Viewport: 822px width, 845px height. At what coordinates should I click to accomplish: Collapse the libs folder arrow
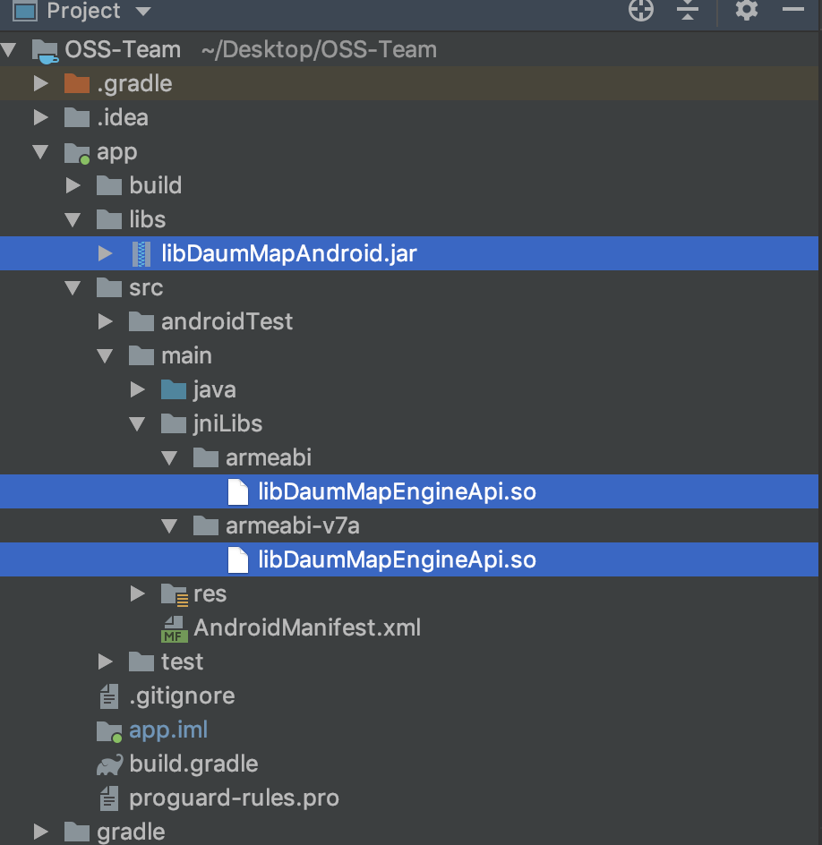click(x=73, y=219)
